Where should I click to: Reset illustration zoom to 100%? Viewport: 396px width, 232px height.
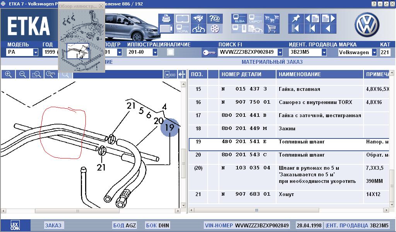click(51, 74)
